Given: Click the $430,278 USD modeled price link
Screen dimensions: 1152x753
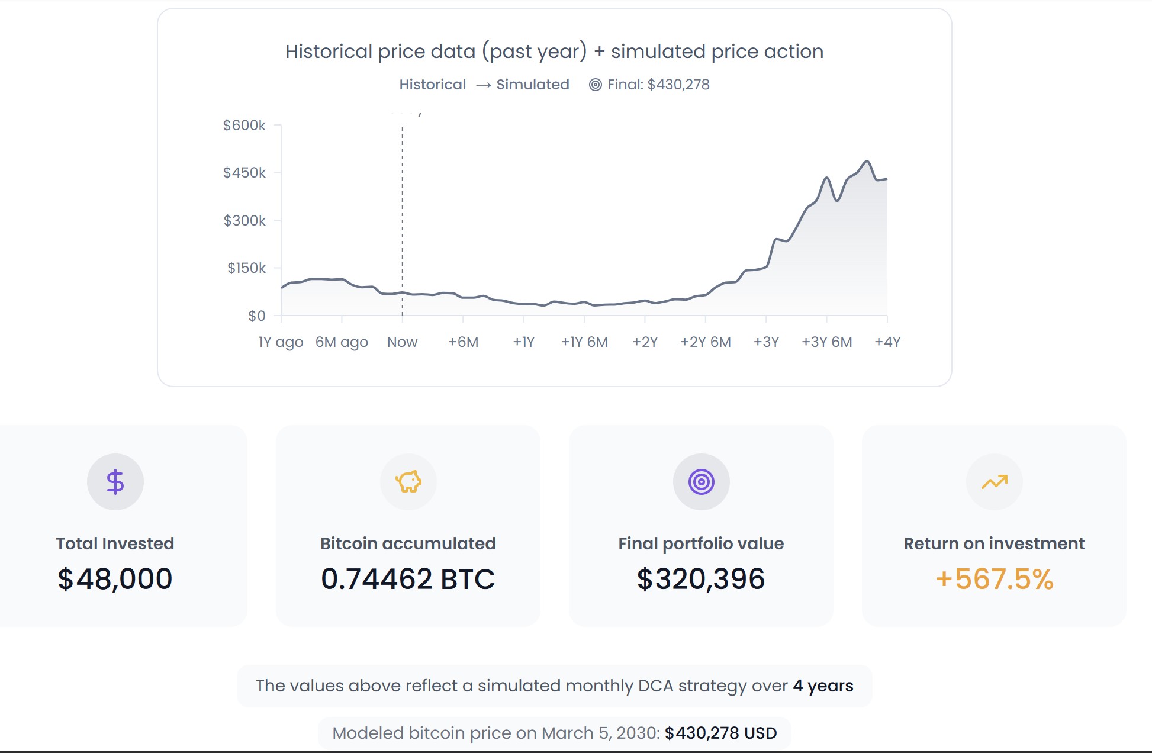Looking at the screenshot, I should [x=720, y=732].
